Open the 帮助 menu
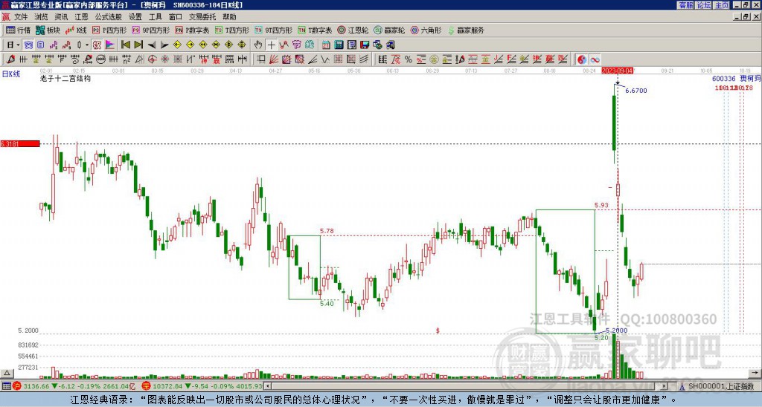This screenshot has width=762, height=407. point(229,17)
